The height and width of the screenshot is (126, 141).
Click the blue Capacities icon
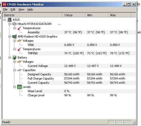pyautogui.click(x=19, y=70)
